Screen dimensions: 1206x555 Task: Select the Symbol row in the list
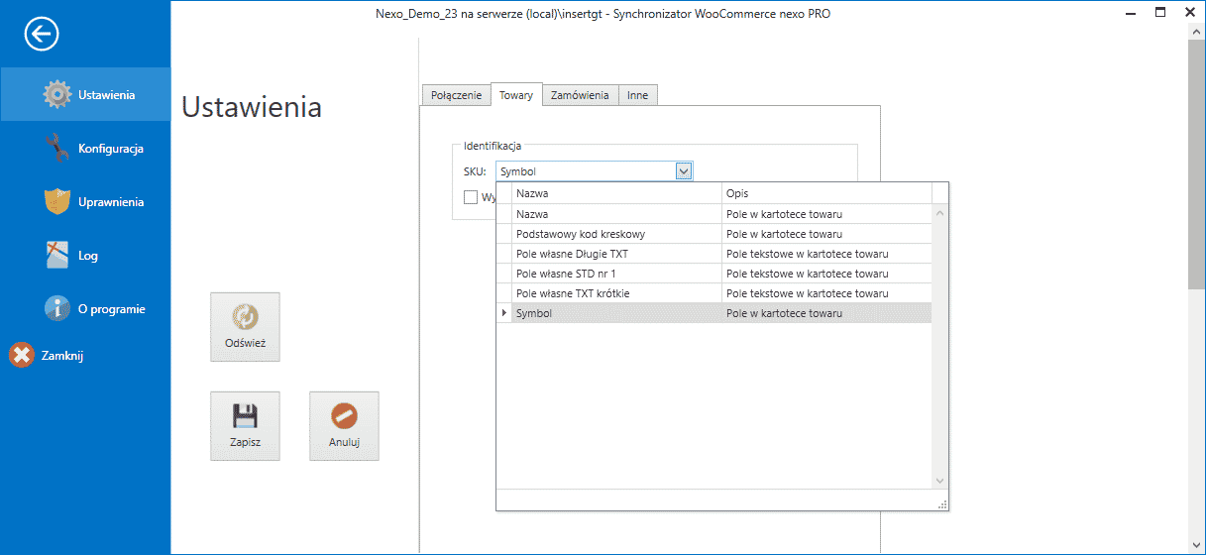pos(713,313)
